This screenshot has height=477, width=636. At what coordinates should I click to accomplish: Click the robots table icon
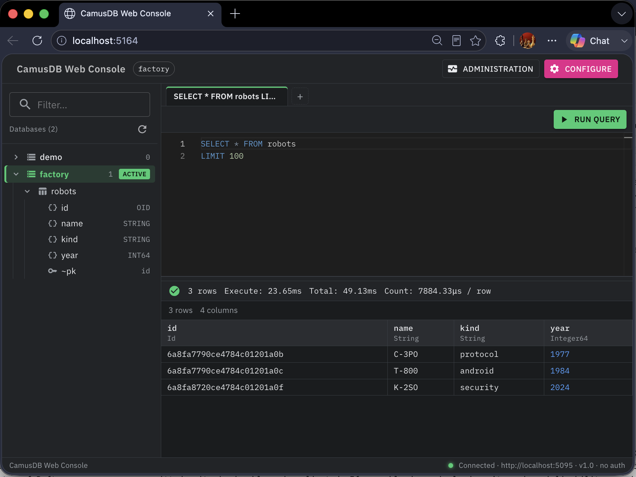click(43, 191)
